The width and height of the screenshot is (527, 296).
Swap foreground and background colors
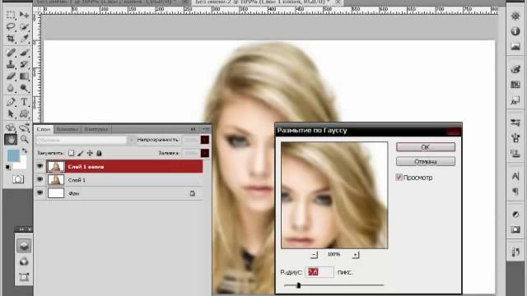pyautogui.click(x=25, y=150)
